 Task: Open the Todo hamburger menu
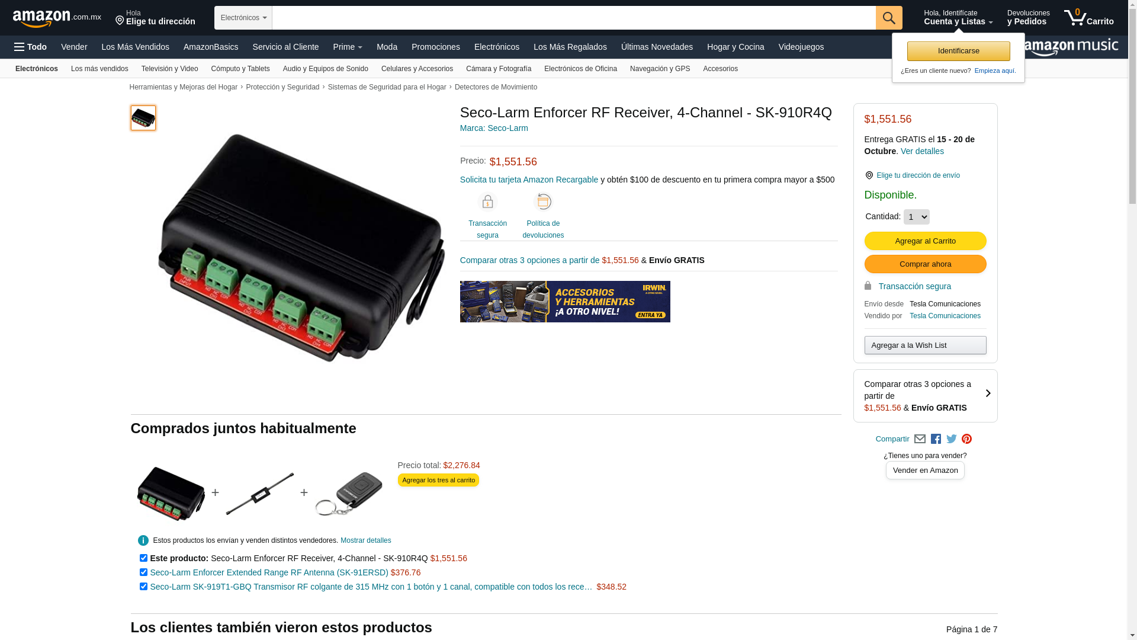[x=30, y=47]
